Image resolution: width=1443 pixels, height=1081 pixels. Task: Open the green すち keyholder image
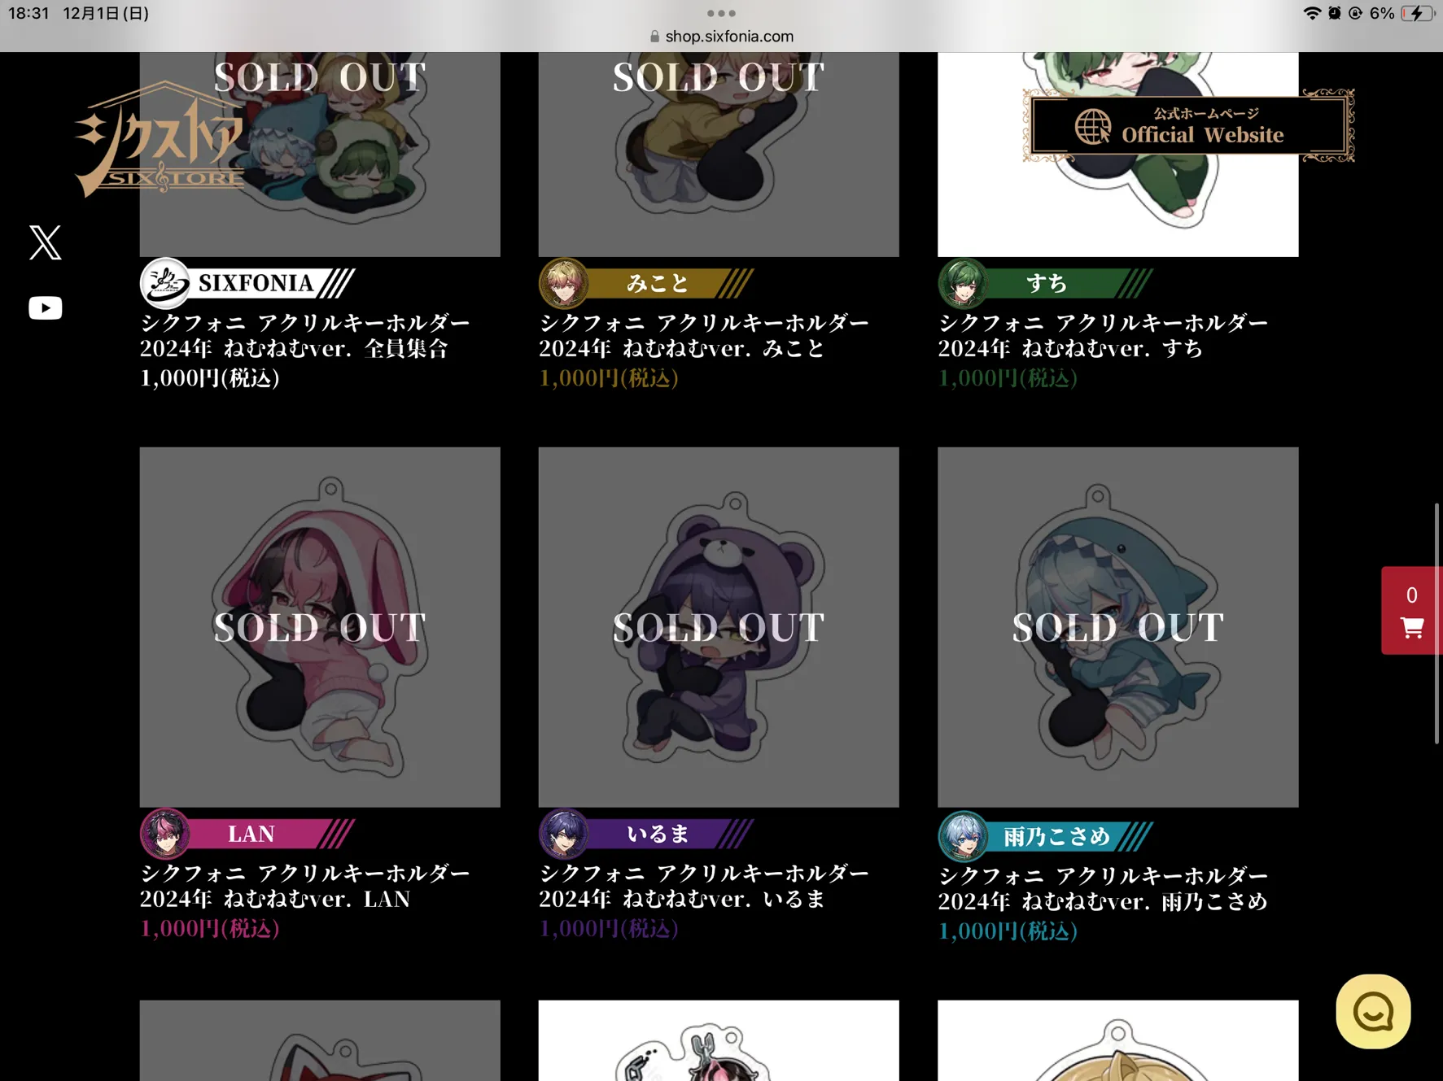(1117, 155)
